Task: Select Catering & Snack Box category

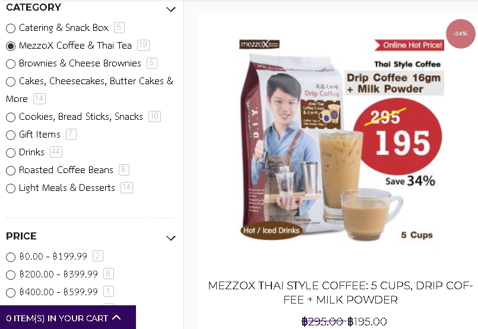Action: pyautogui.click(x=11, y=28)
